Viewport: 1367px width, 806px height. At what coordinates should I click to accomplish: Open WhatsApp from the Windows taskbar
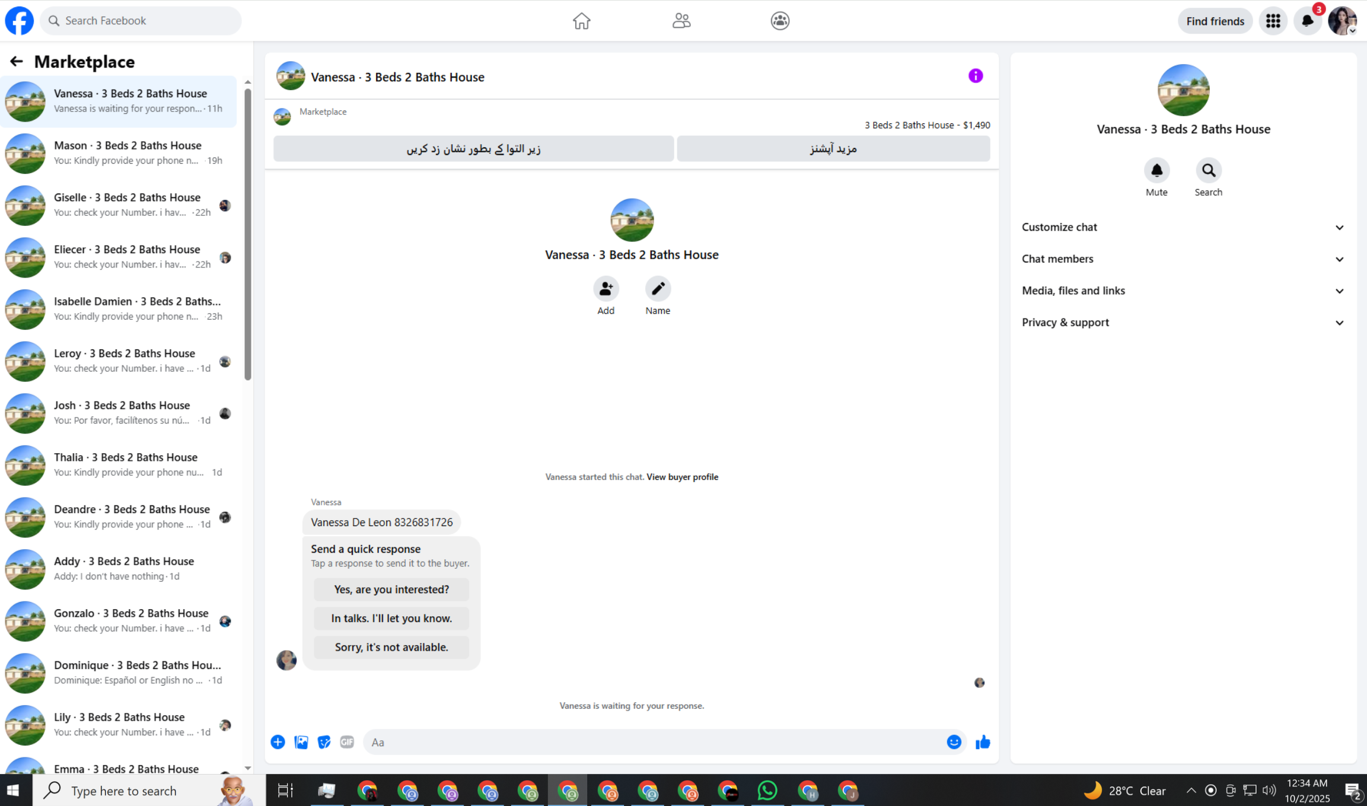pos(767,791)
